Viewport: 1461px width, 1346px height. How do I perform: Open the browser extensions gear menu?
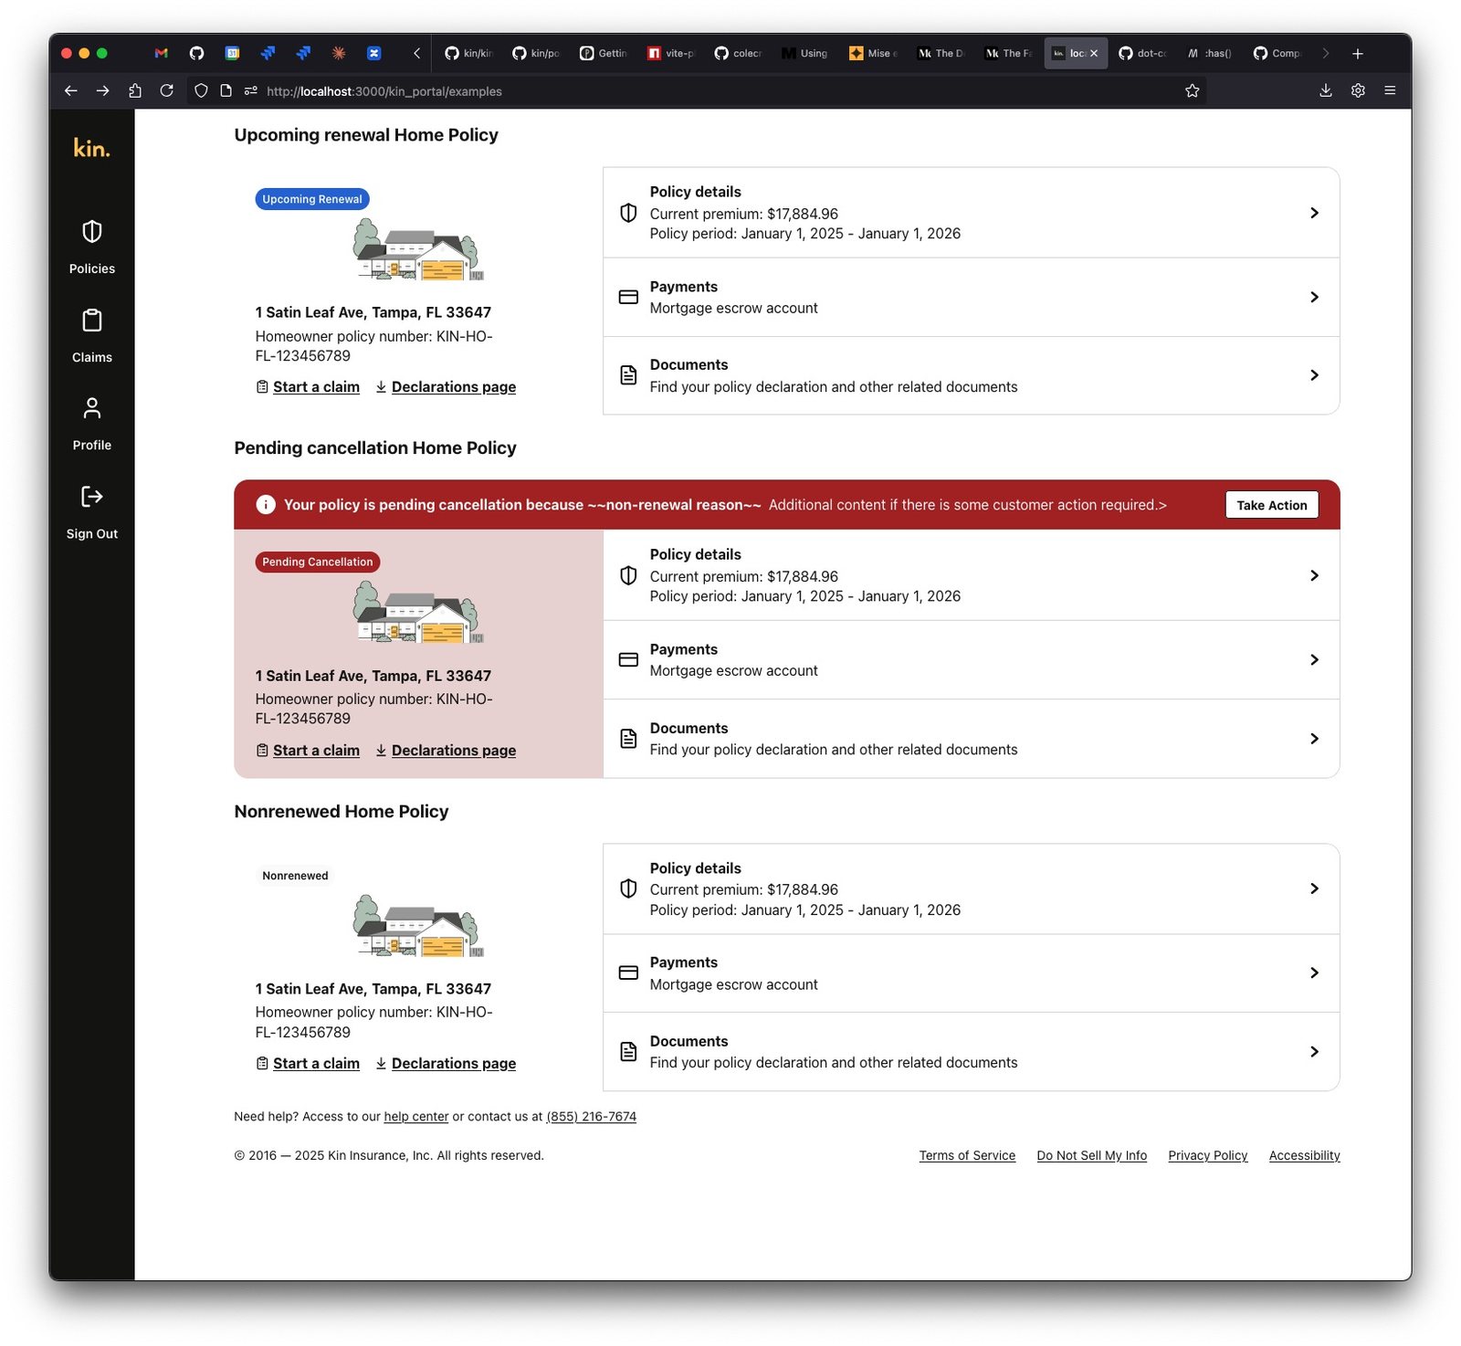(1358, 90)
